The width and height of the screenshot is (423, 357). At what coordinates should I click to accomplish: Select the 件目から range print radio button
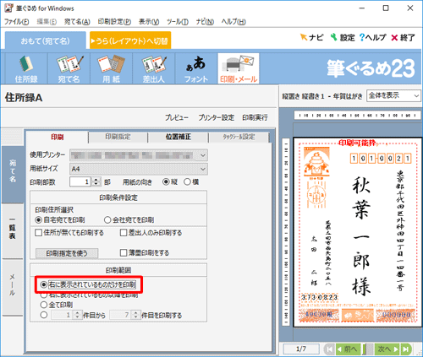[44, 315]
